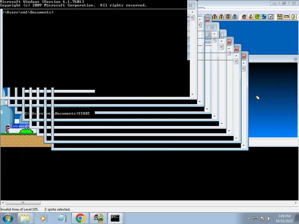Click the music note toolbar icon
Viewport: 299px width, 224px height.
(x=271, y=17)
